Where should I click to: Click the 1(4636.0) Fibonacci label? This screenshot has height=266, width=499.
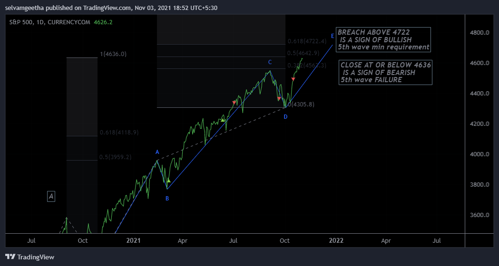pos(113,54)
